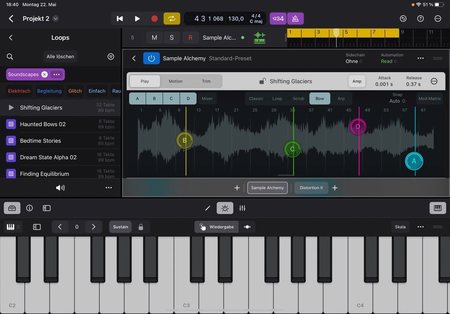Select the Elektrisch filter tag
This screenshot has width=450, height=314.
(19, 91)
